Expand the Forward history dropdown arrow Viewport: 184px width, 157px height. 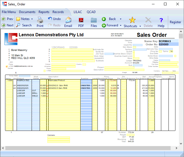(121, 25)
